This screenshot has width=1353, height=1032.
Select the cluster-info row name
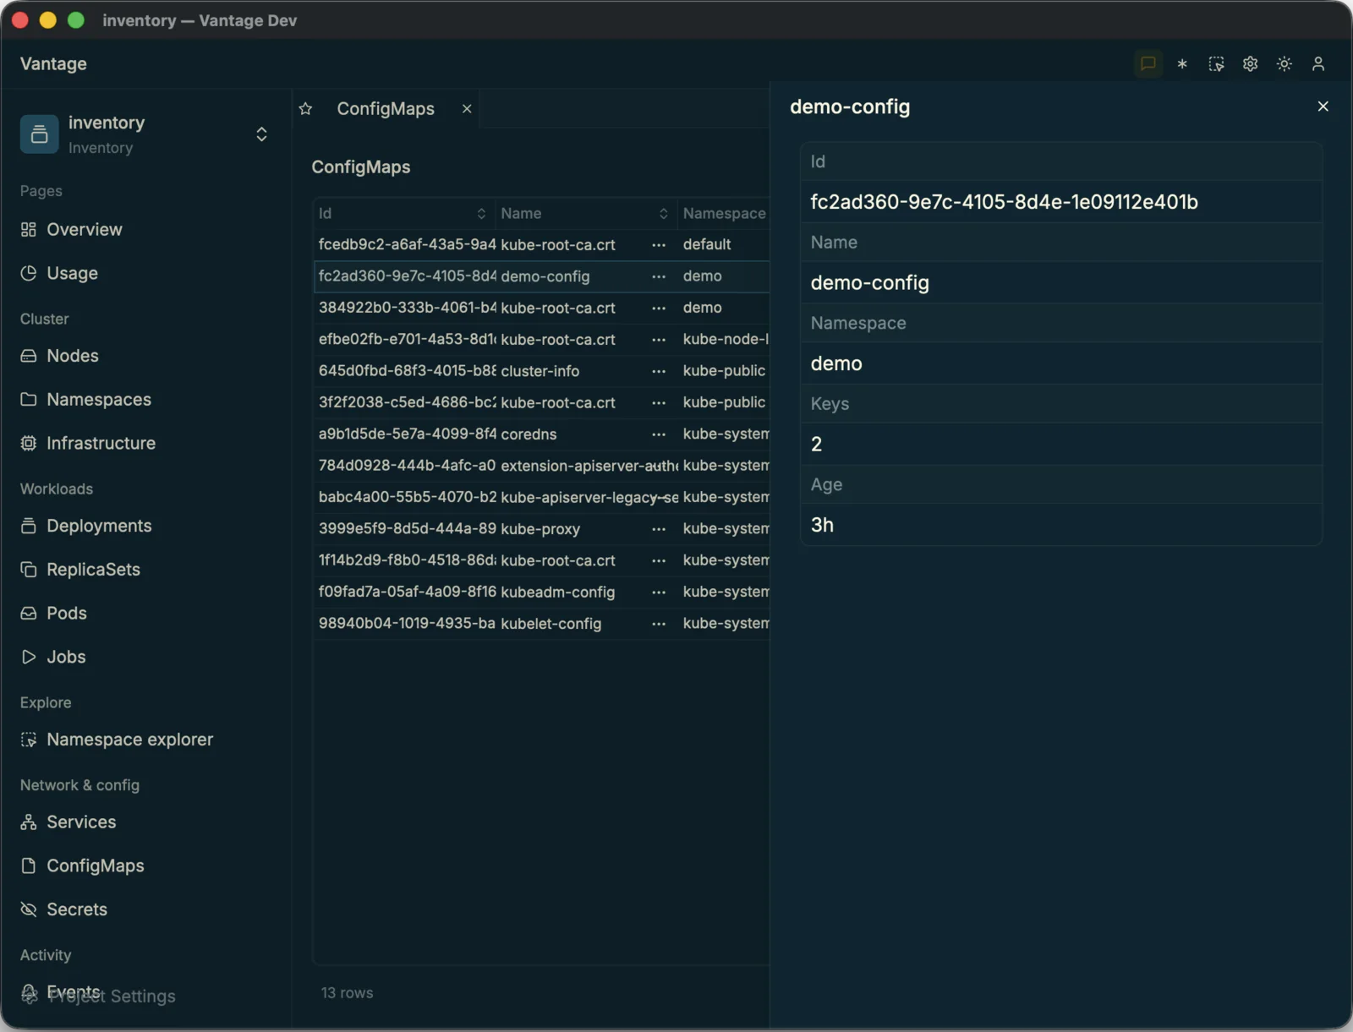point(540,371)
